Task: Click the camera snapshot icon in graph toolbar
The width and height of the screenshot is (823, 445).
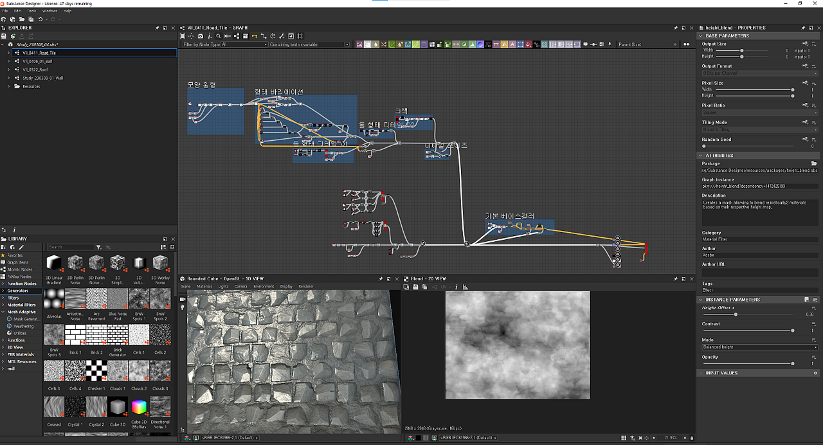Action: pos(201,36)
